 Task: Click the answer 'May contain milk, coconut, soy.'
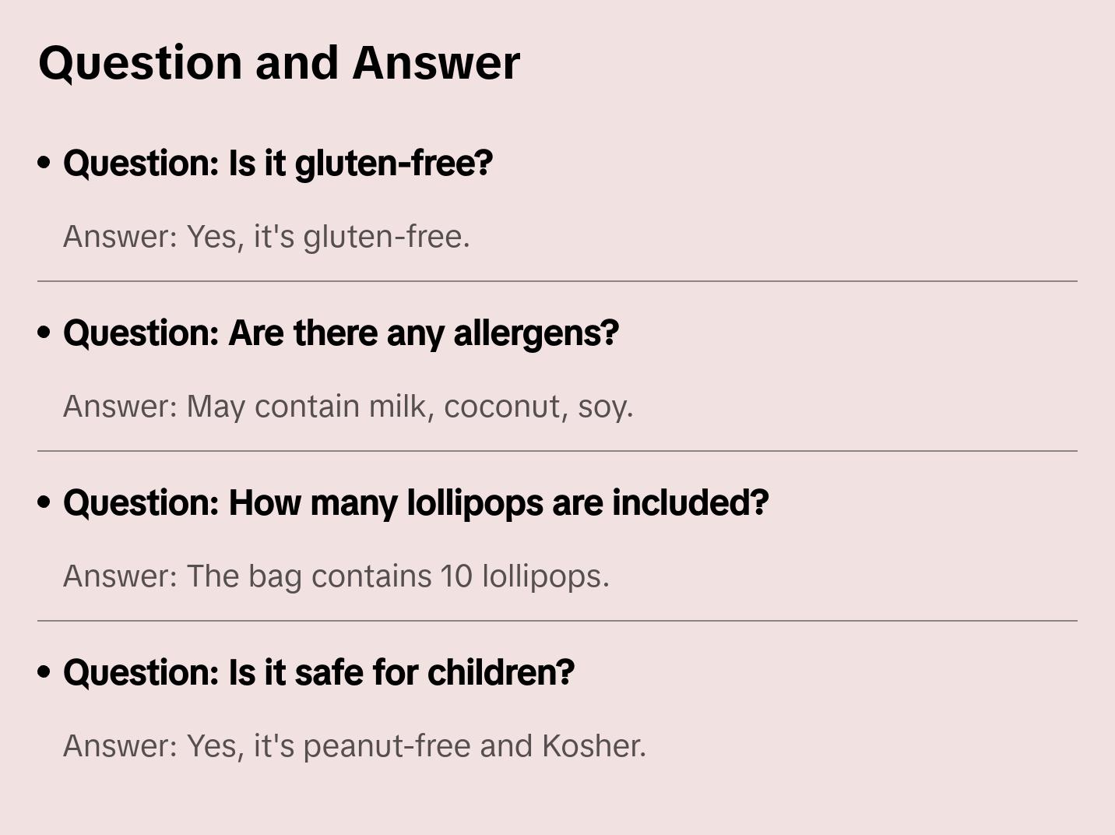(x=348, y=407)
